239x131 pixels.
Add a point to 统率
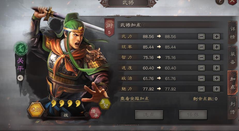tap(217, 47)
